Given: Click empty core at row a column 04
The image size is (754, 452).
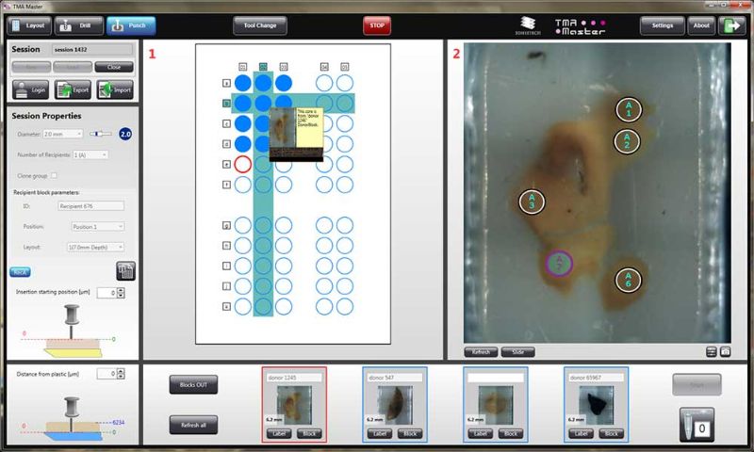Looking at the screenshot, I should coord(324,83).
